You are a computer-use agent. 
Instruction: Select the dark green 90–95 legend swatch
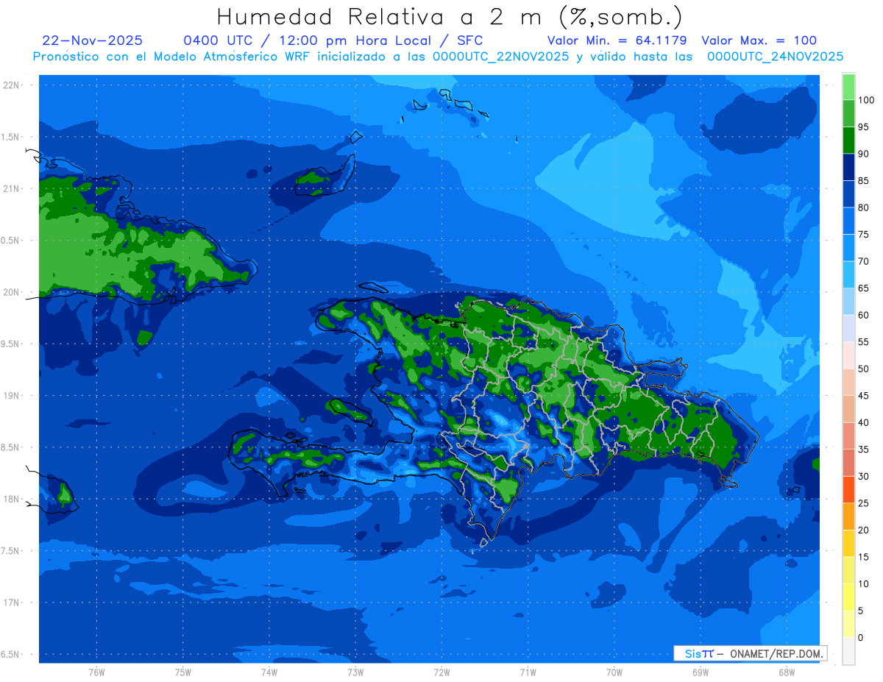pos(848,140)
